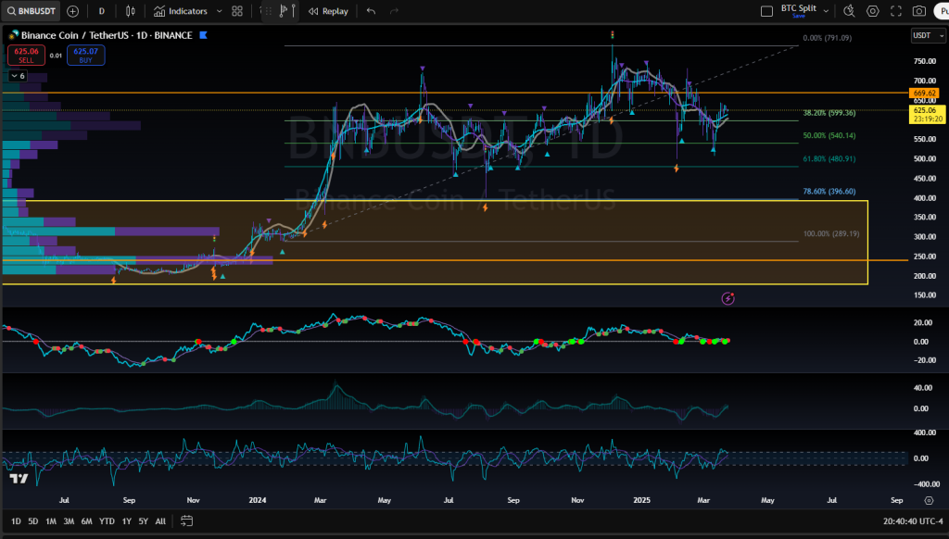Open the Indicators dialog
The width and height of the screenshot is (949, 539).
tap(181, 11)
